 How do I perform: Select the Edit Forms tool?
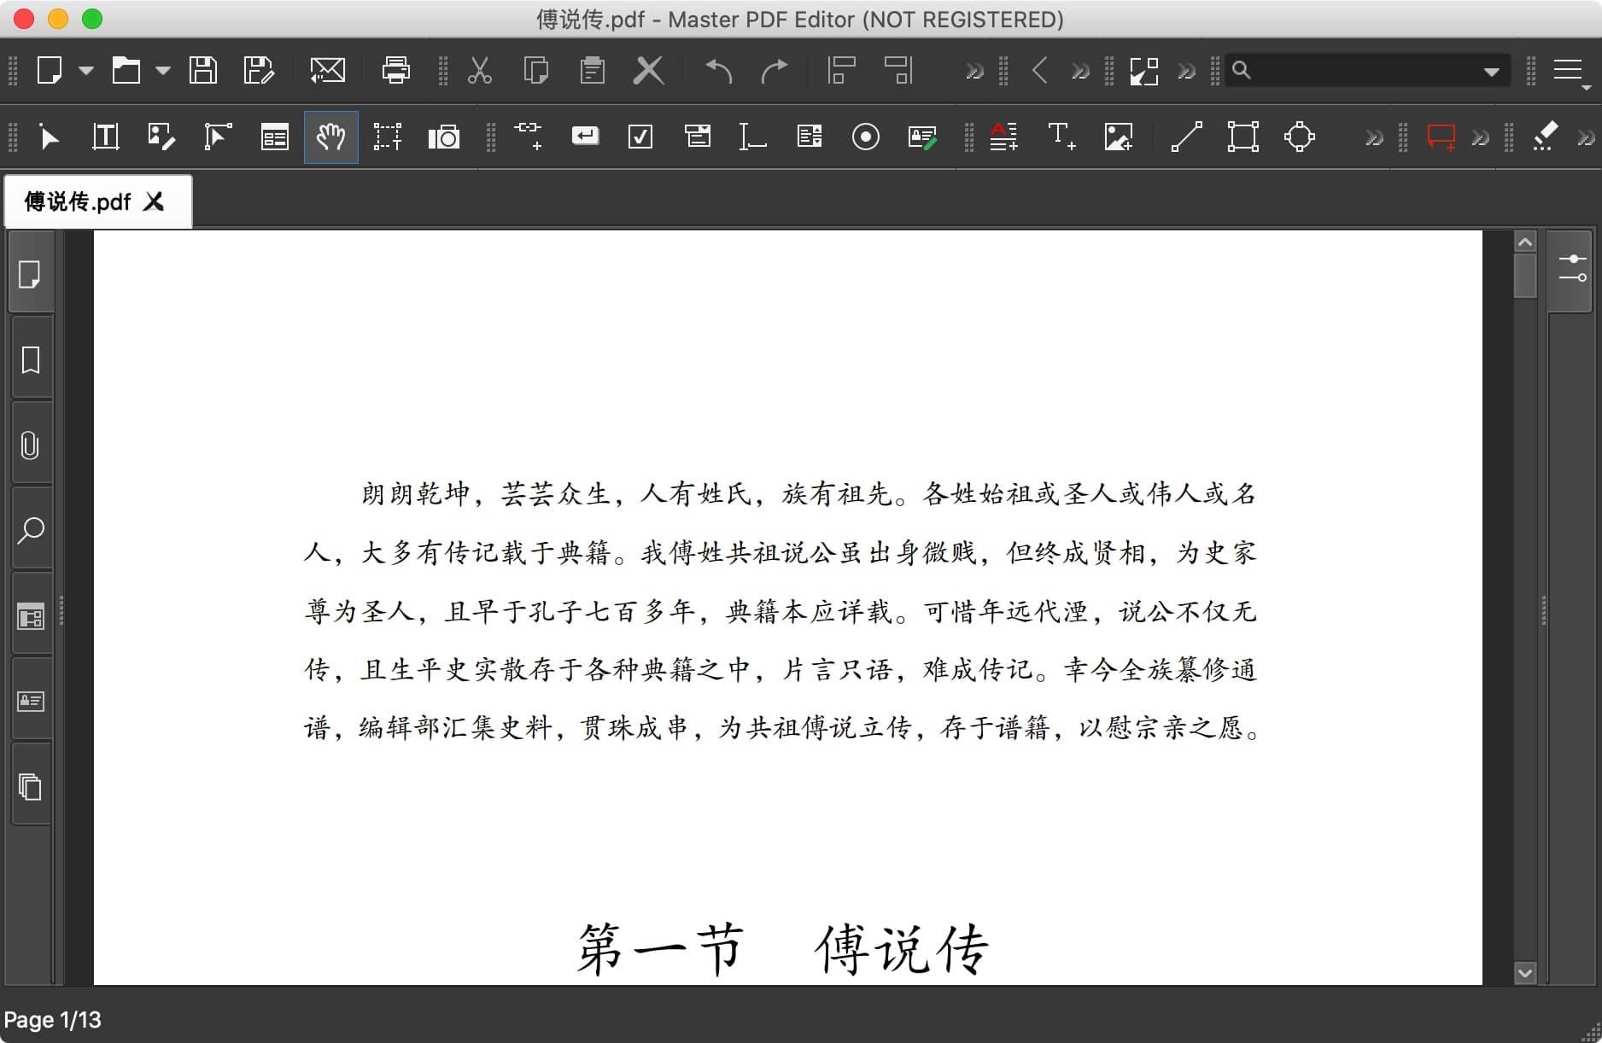(275, 137)
